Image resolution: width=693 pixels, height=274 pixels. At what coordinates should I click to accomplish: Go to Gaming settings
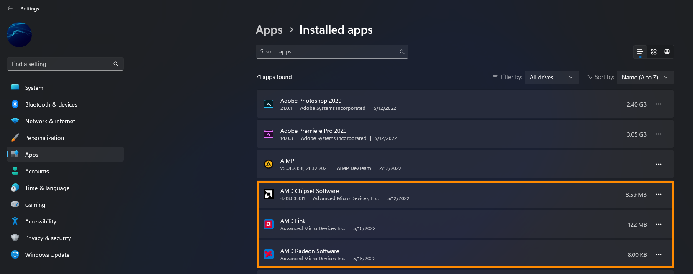[65, 205]
